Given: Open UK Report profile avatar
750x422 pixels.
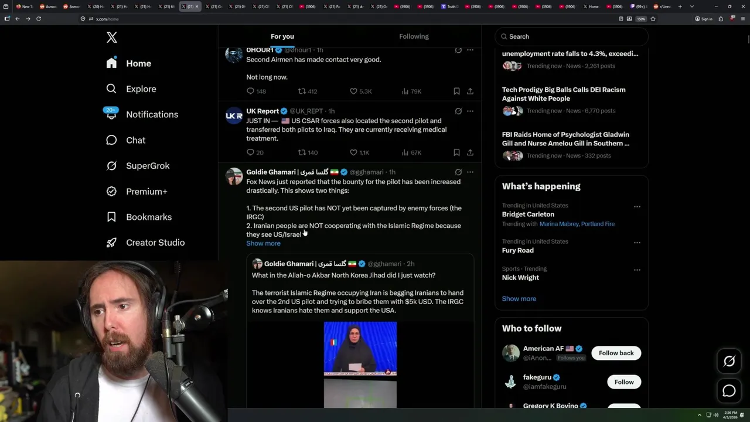Looking at the screenshot, I should pyautogui.click(x=234, y=116).
